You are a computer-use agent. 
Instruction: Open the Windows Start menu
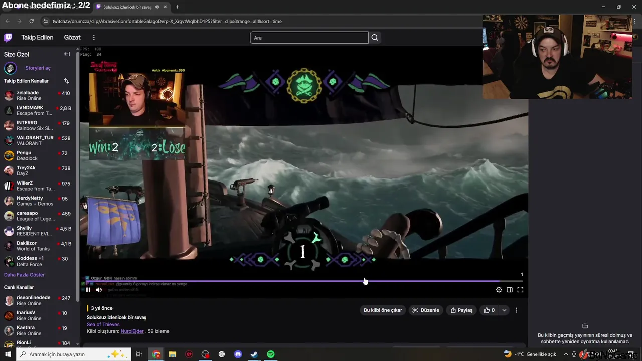(8, 354)
